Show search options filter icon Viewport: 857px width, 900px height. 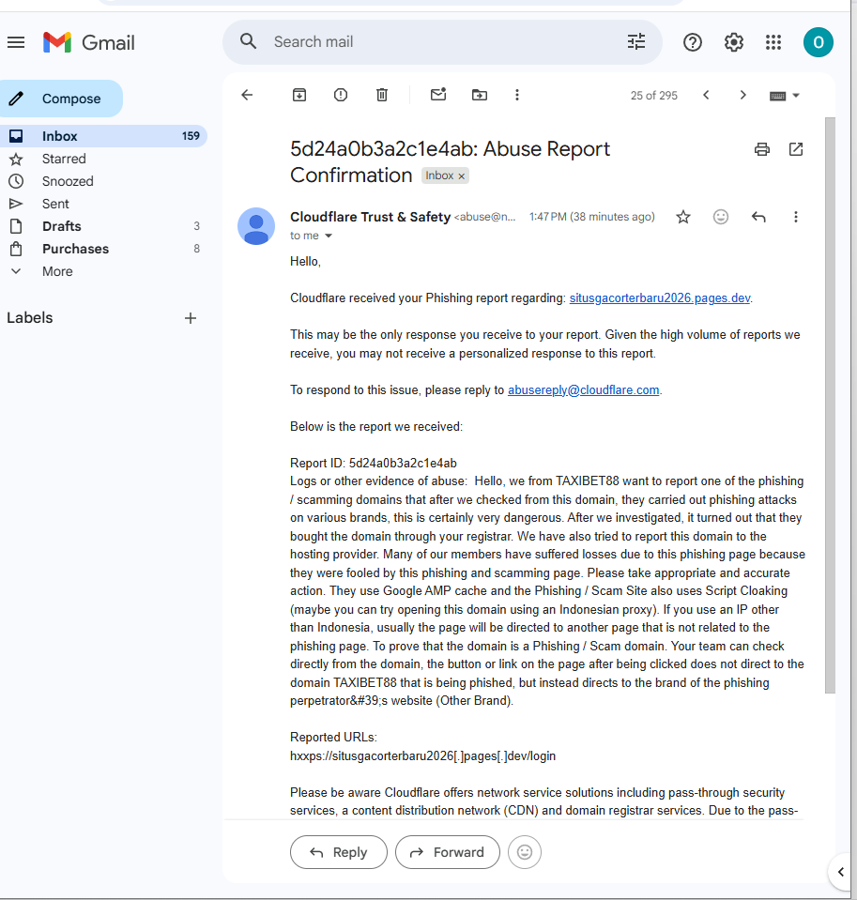636,42
